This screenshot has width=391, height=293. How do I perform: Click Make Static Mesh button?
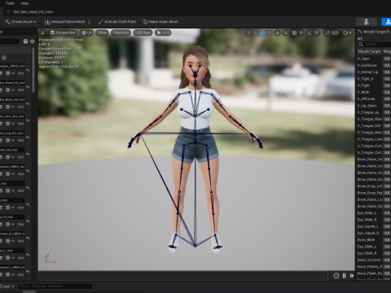[160, 22]
